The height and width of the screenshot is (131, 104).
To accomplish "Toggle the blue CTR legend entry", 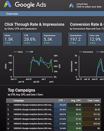I will click(29, 52).
